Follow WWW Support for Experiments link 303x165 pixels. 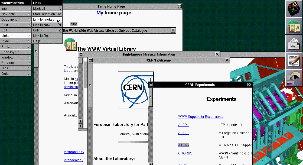201,117
